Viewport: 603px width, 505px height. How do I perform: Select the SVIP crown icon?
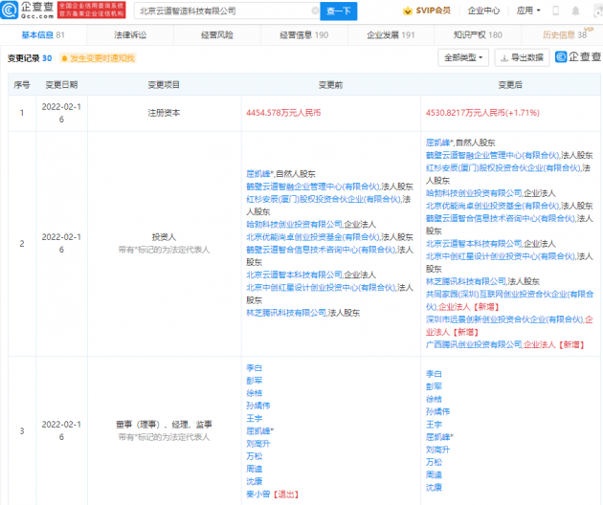click(407, 11)
